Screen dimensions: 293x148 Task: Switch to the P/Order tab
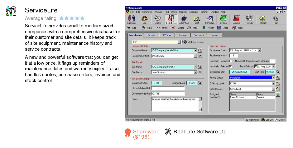(x=167, y=35)
